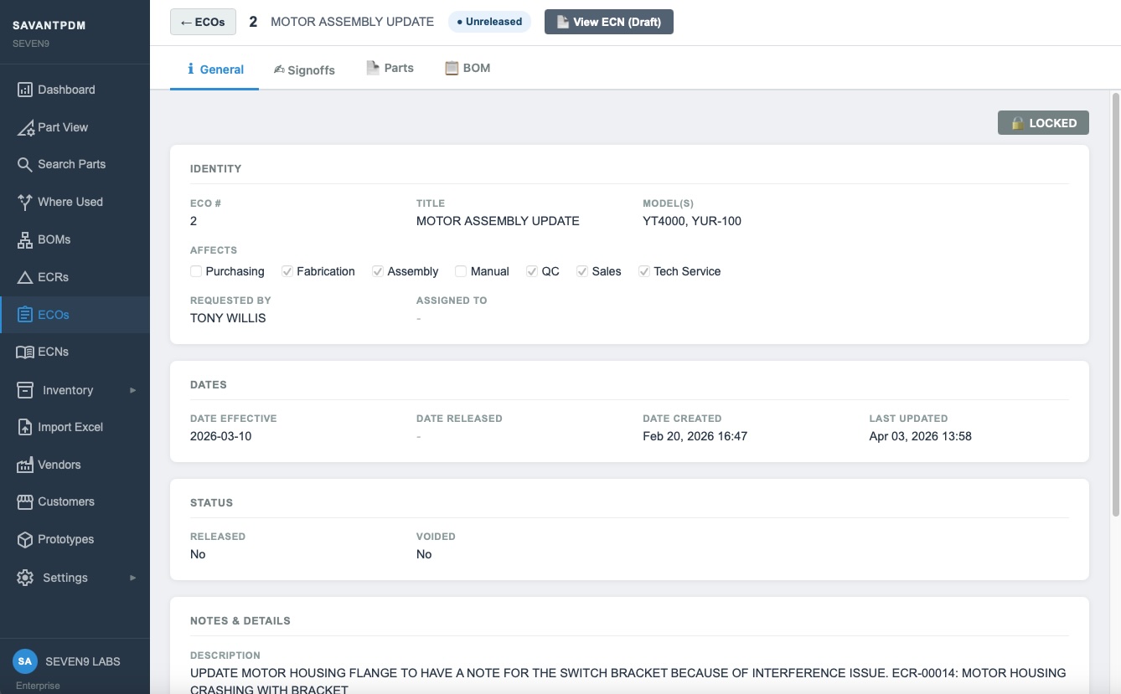Open the BOMs hierarchy icon
The height and width of the screenshot is (694, 1121).
coord(25,240)
